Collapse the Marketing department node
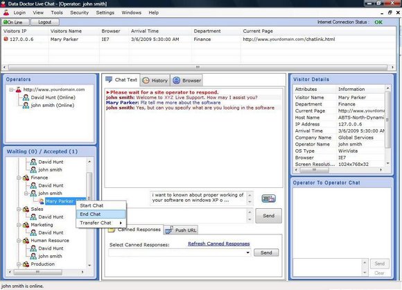The image size is (402, 290). tap(19, 225)
